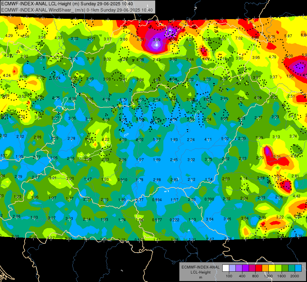Click the wind shear value '6.55'
Screen dimensions: 307x282
tap(222, 39)
